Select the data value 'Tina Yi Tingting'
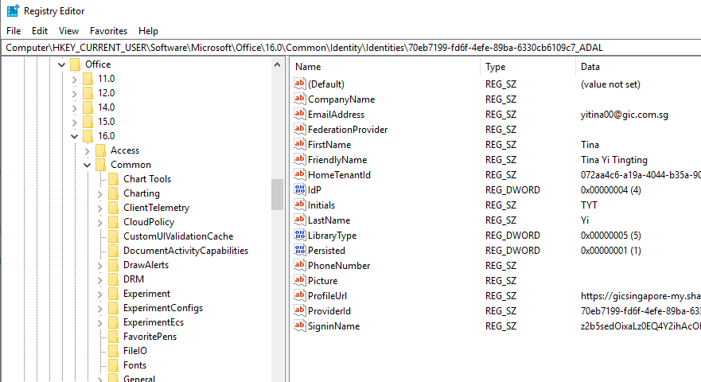This screenshot has height=382, width=701. click(x=613, y=160)
